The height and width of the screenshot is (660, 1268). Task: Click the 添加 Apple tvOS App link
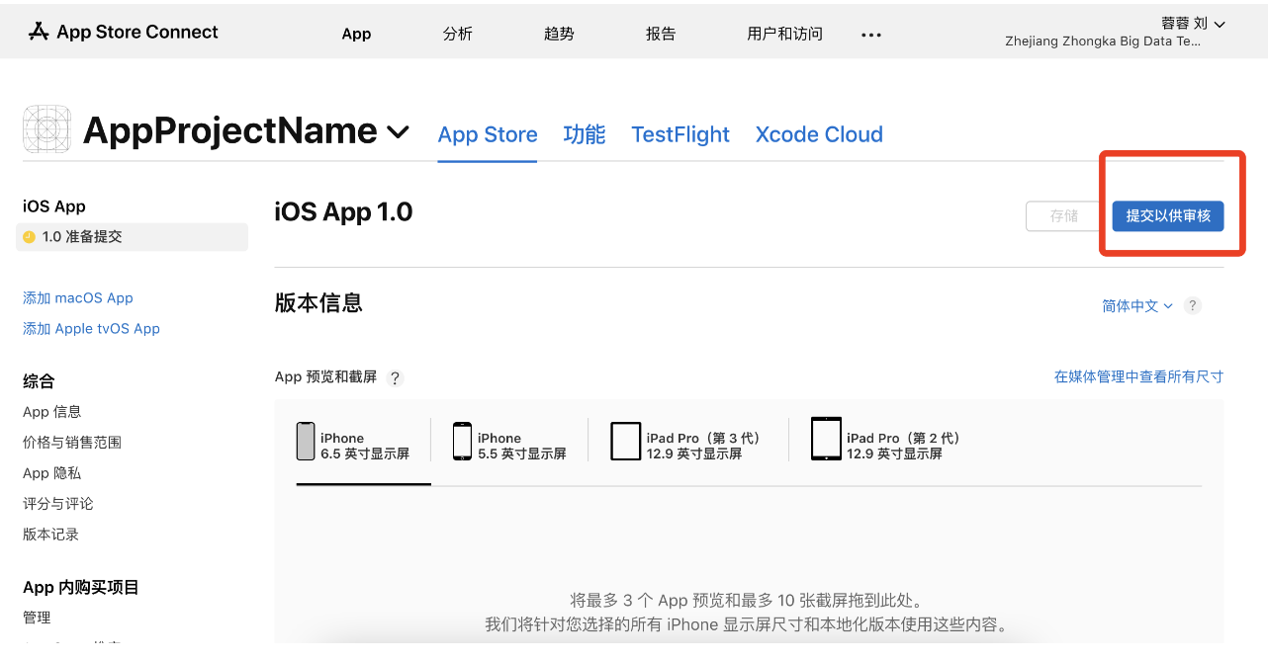91,328
